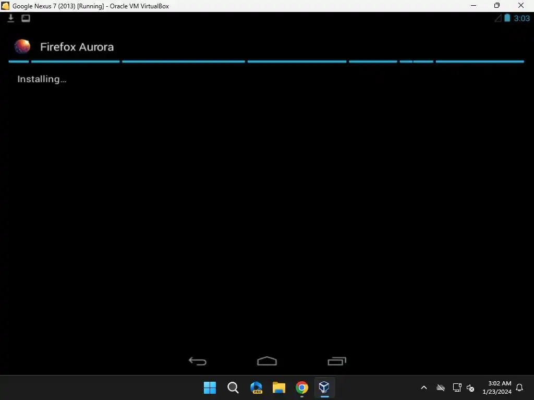Close the VirtualBox Nexus 7 window
This screenshot has height=400, width=534.
(x=521, y=6)
